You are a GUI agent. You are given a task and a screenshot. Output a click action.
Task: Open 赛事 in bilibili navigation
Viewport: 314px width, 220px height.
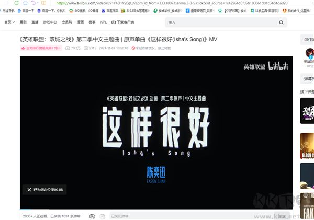92,22
